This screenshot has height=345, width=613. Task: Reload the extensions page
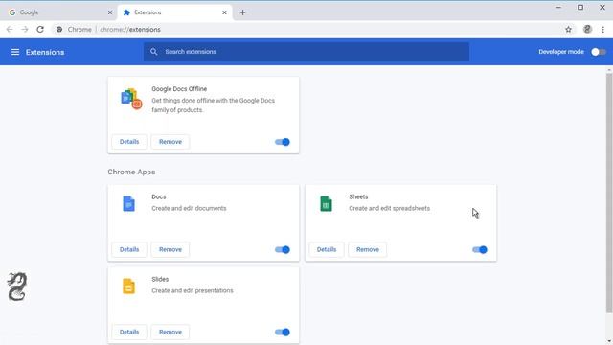(40, 30)
